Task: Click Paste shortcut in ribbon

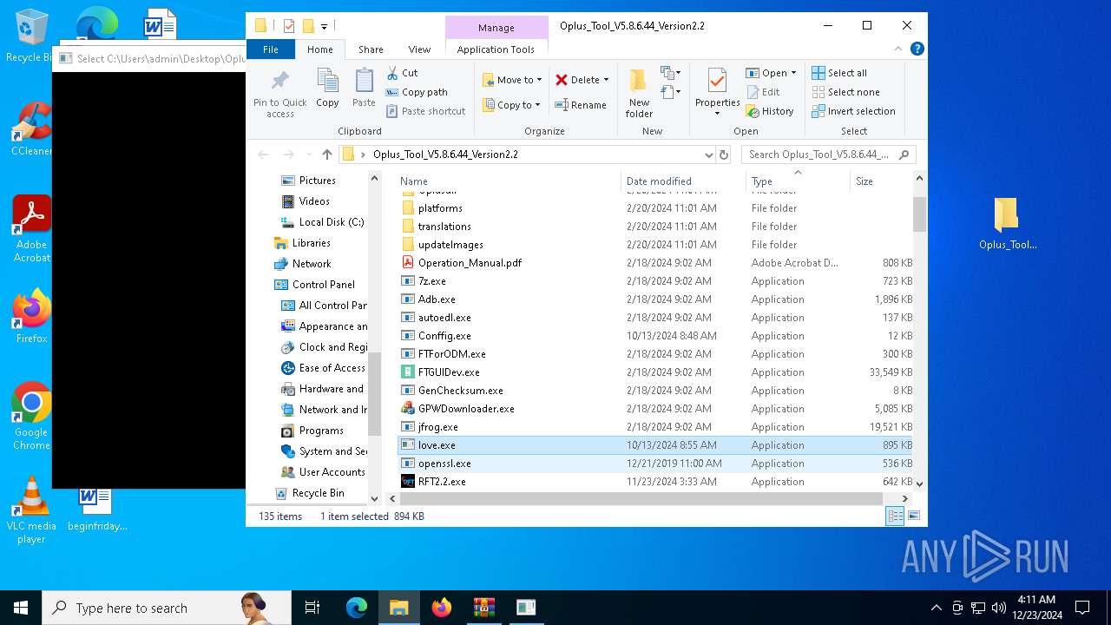Action: [x=425, y=111]
